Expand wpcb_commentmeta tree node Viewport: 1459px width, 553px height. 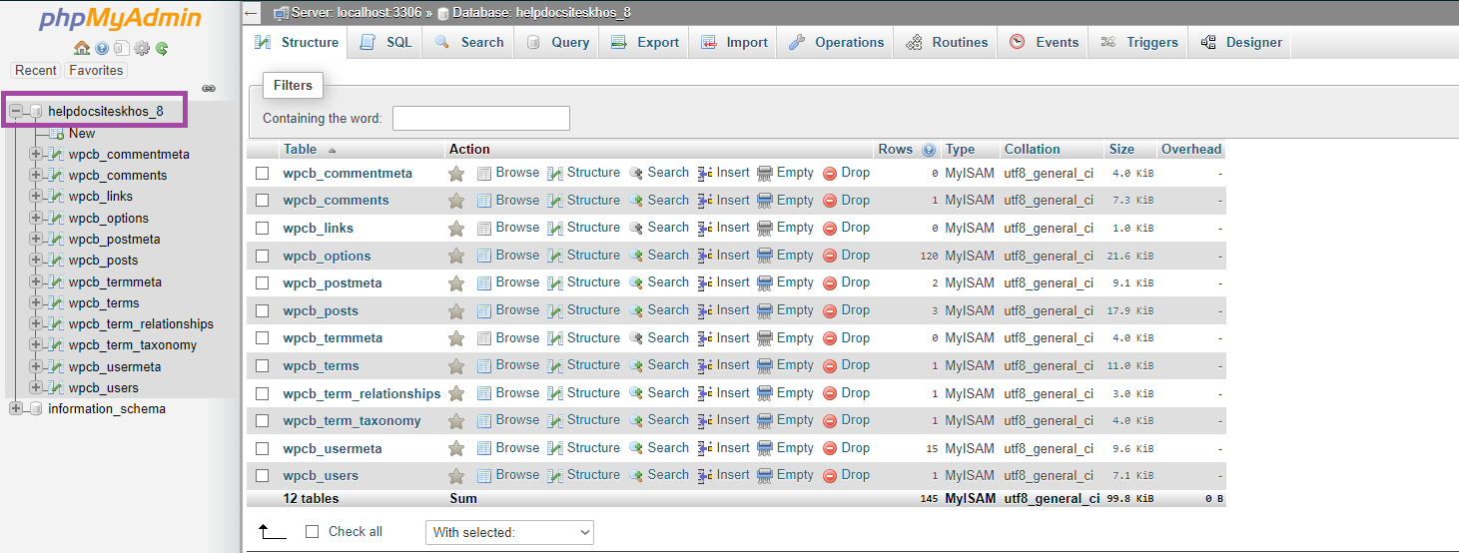coord(36,155)
